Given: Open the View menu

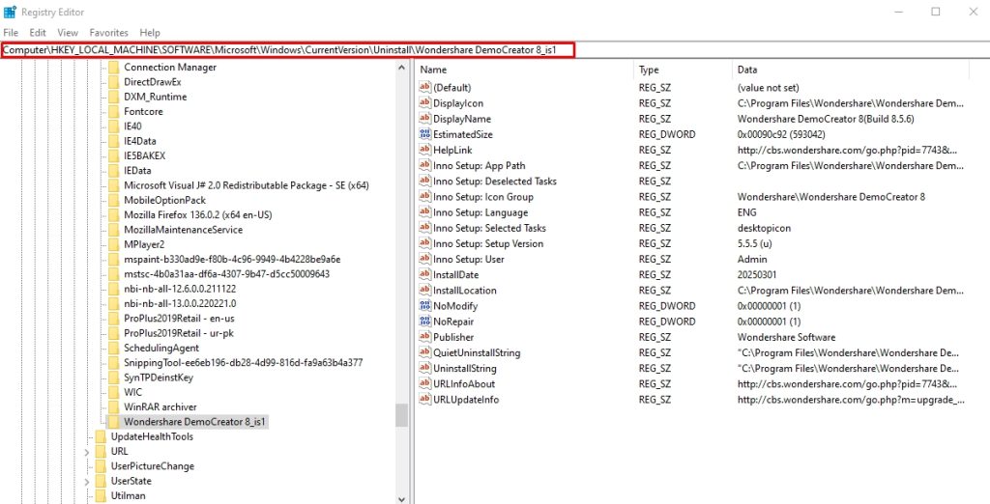Looking at the screenshot, I should (68, 32).
